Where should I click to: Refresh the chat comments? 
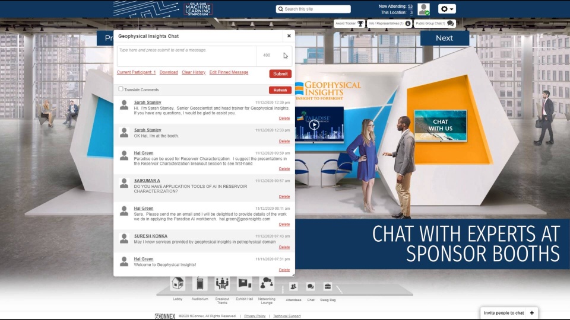coord(280,90)
